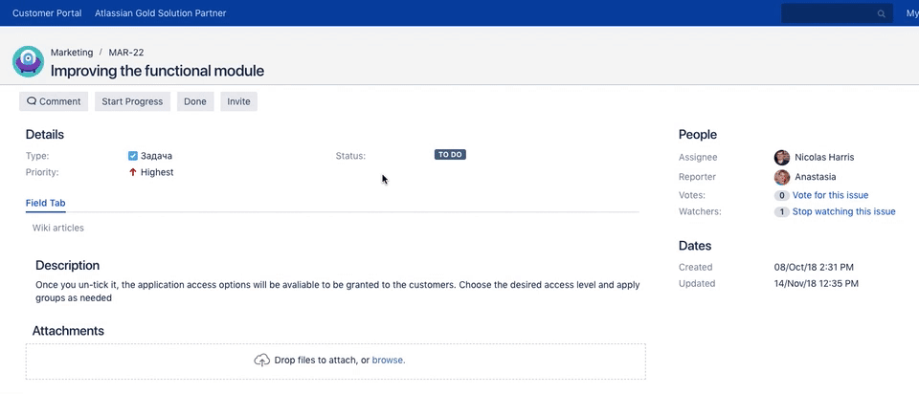This screenshot has width=919, height=394.
Task: Mark the issue as Done
Action: pos(194,101)
